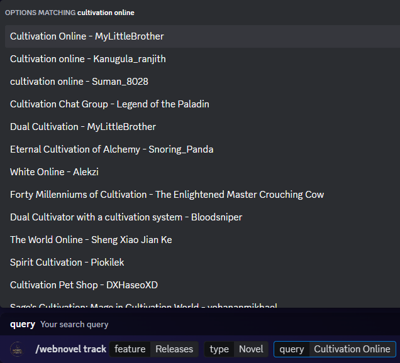Click the query field containing Cultivation Online

[351, 349]
